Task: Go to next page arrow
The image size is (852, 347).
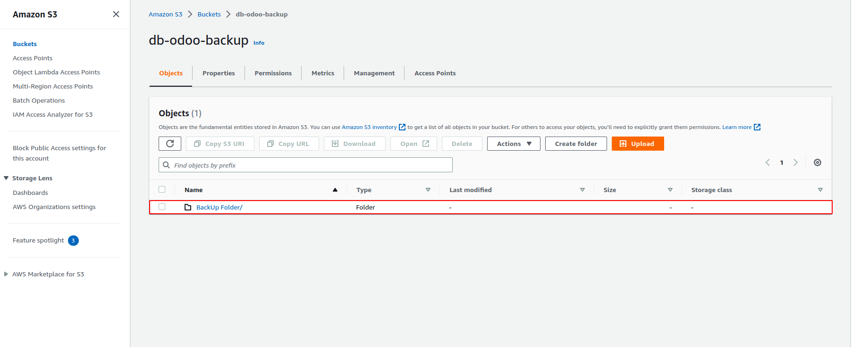Action: tap(796, 162)
